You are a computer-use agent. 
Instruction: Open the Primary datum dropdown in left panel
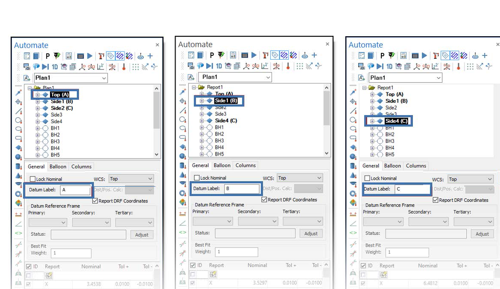(47, 223)
